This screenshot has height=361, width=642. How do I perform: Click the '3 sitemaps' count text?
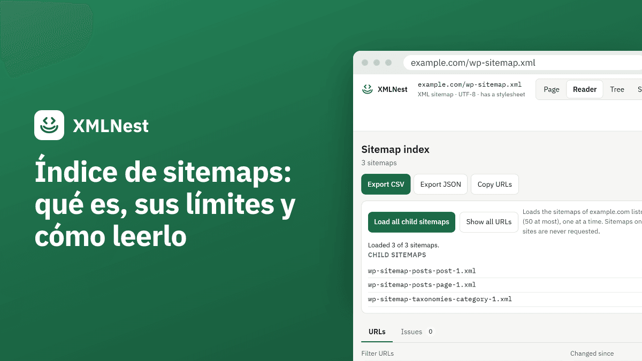[x=379, y=163]
